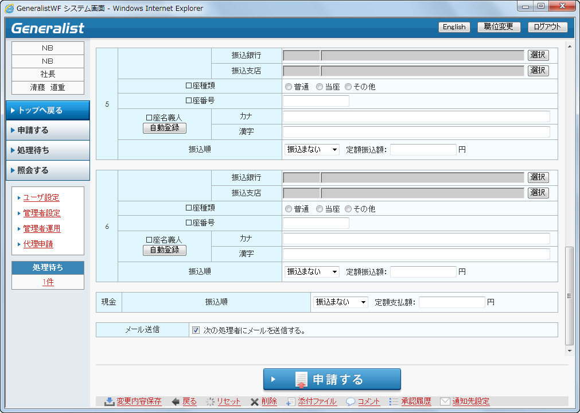The height and width of the screenshot is (413, 580).
Task: Open the 振込順 dropdown in section 5
Action: pos(312,150)
